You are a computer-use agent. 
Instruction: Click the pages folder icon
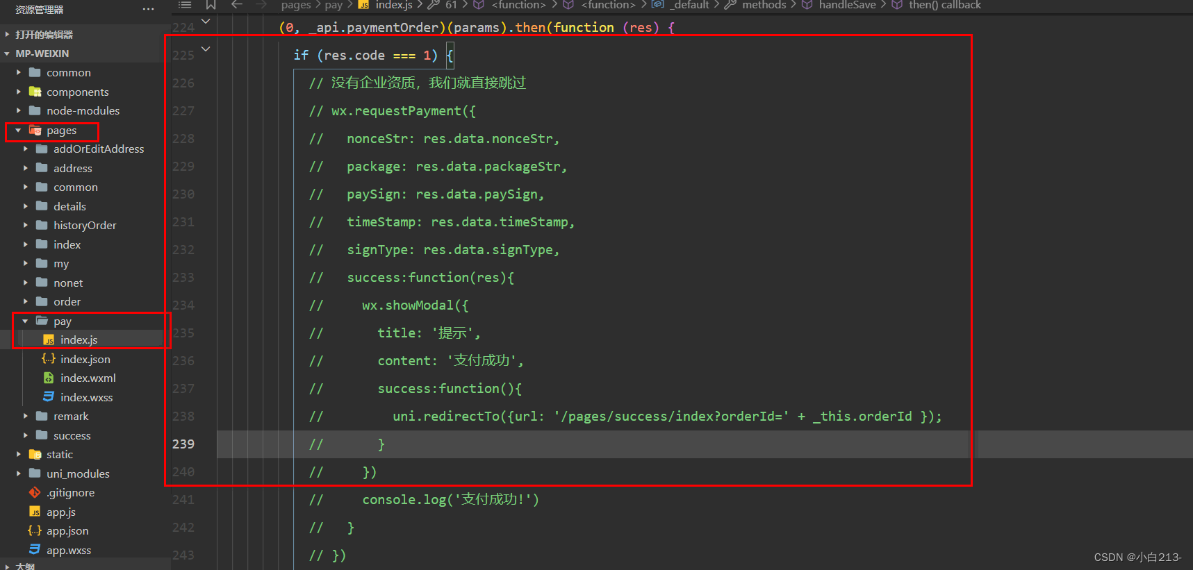pos(35,131)
